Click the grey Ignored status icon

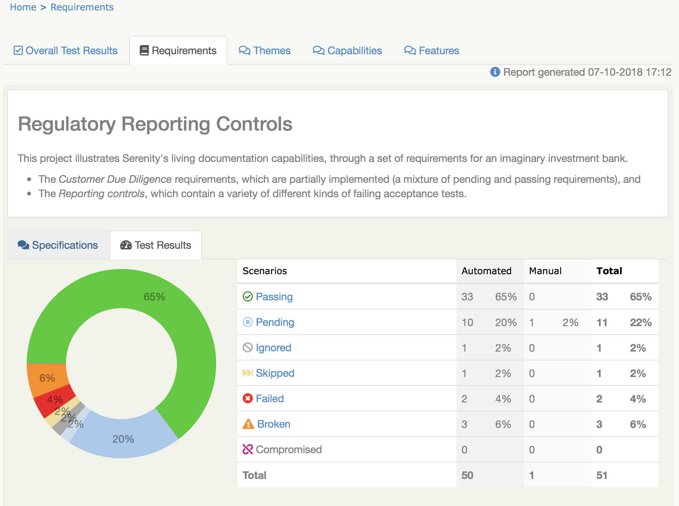(248, 347)
